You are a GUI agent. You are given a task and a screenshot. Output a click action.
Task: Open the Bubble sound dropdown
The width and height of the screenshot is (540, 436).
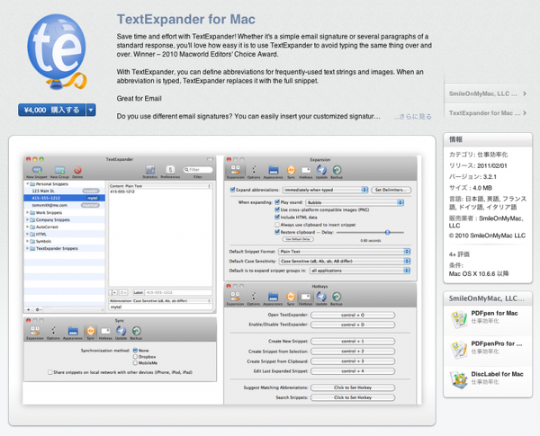[355, 202]
